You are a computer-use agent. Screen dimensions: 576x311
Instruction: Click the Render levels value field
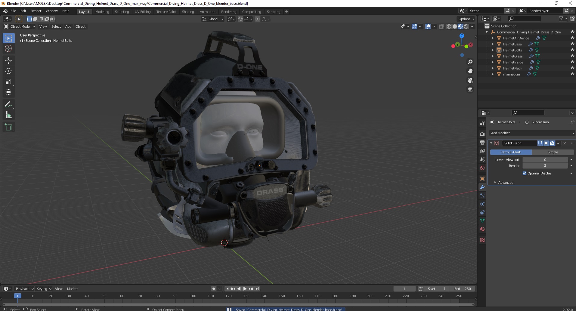[x=545, y=166]
